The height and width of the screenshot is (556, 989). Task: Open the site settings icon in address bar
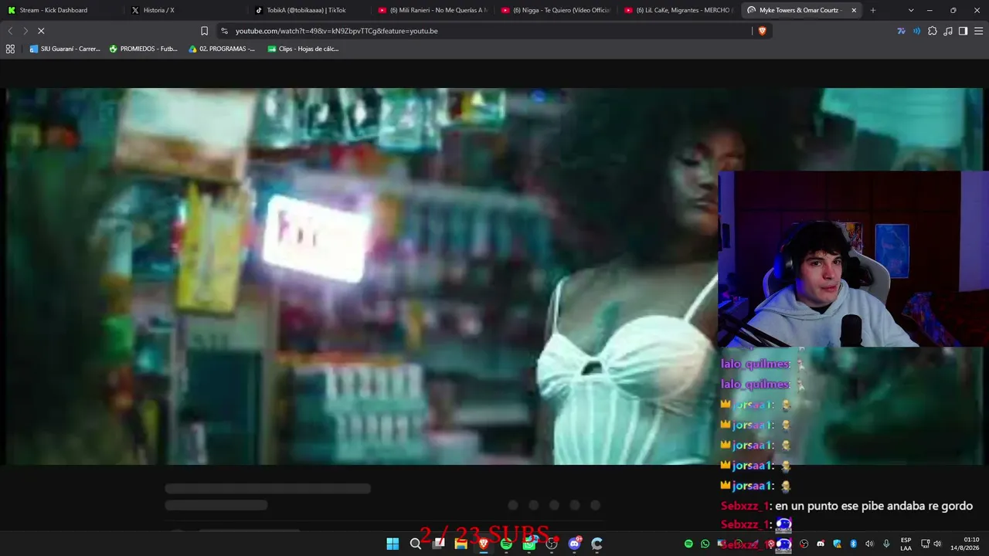[224, 31]
